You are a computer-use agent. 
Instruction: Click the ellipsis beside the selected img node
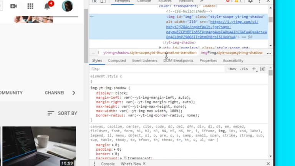point(92,17)
